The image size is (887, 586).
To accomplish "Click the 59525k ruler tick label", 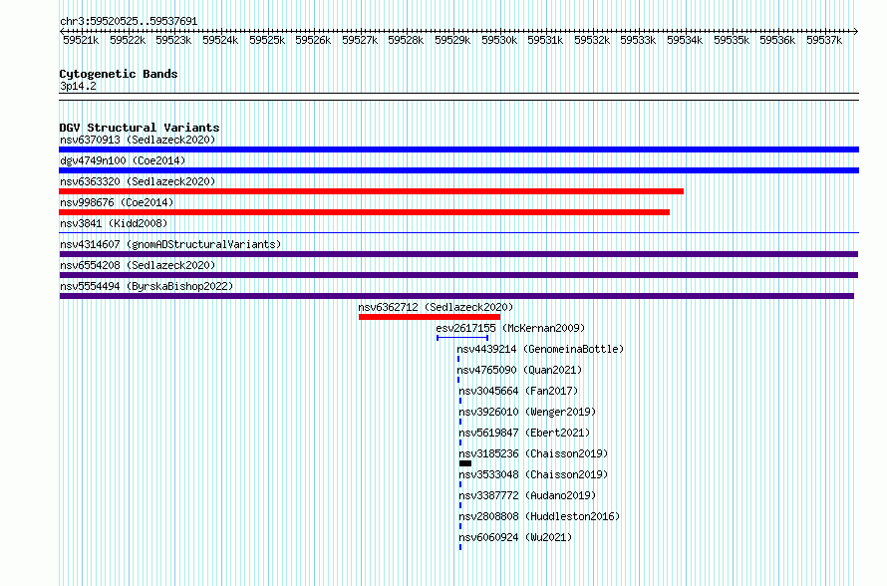I will point(267,40).
